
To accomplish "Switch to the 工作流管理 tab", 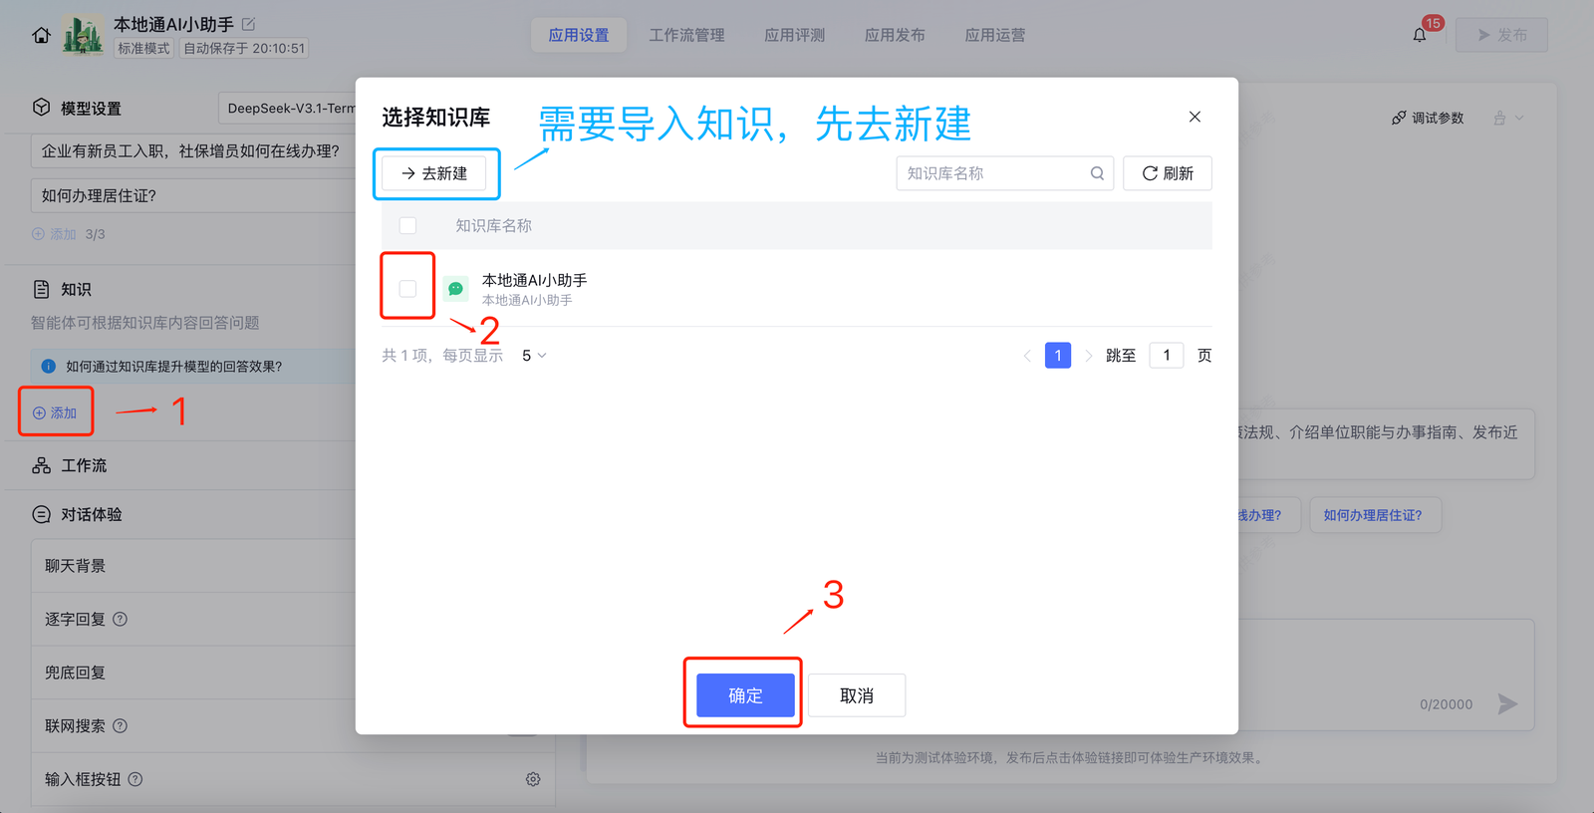I will click(x=686, y=35).
